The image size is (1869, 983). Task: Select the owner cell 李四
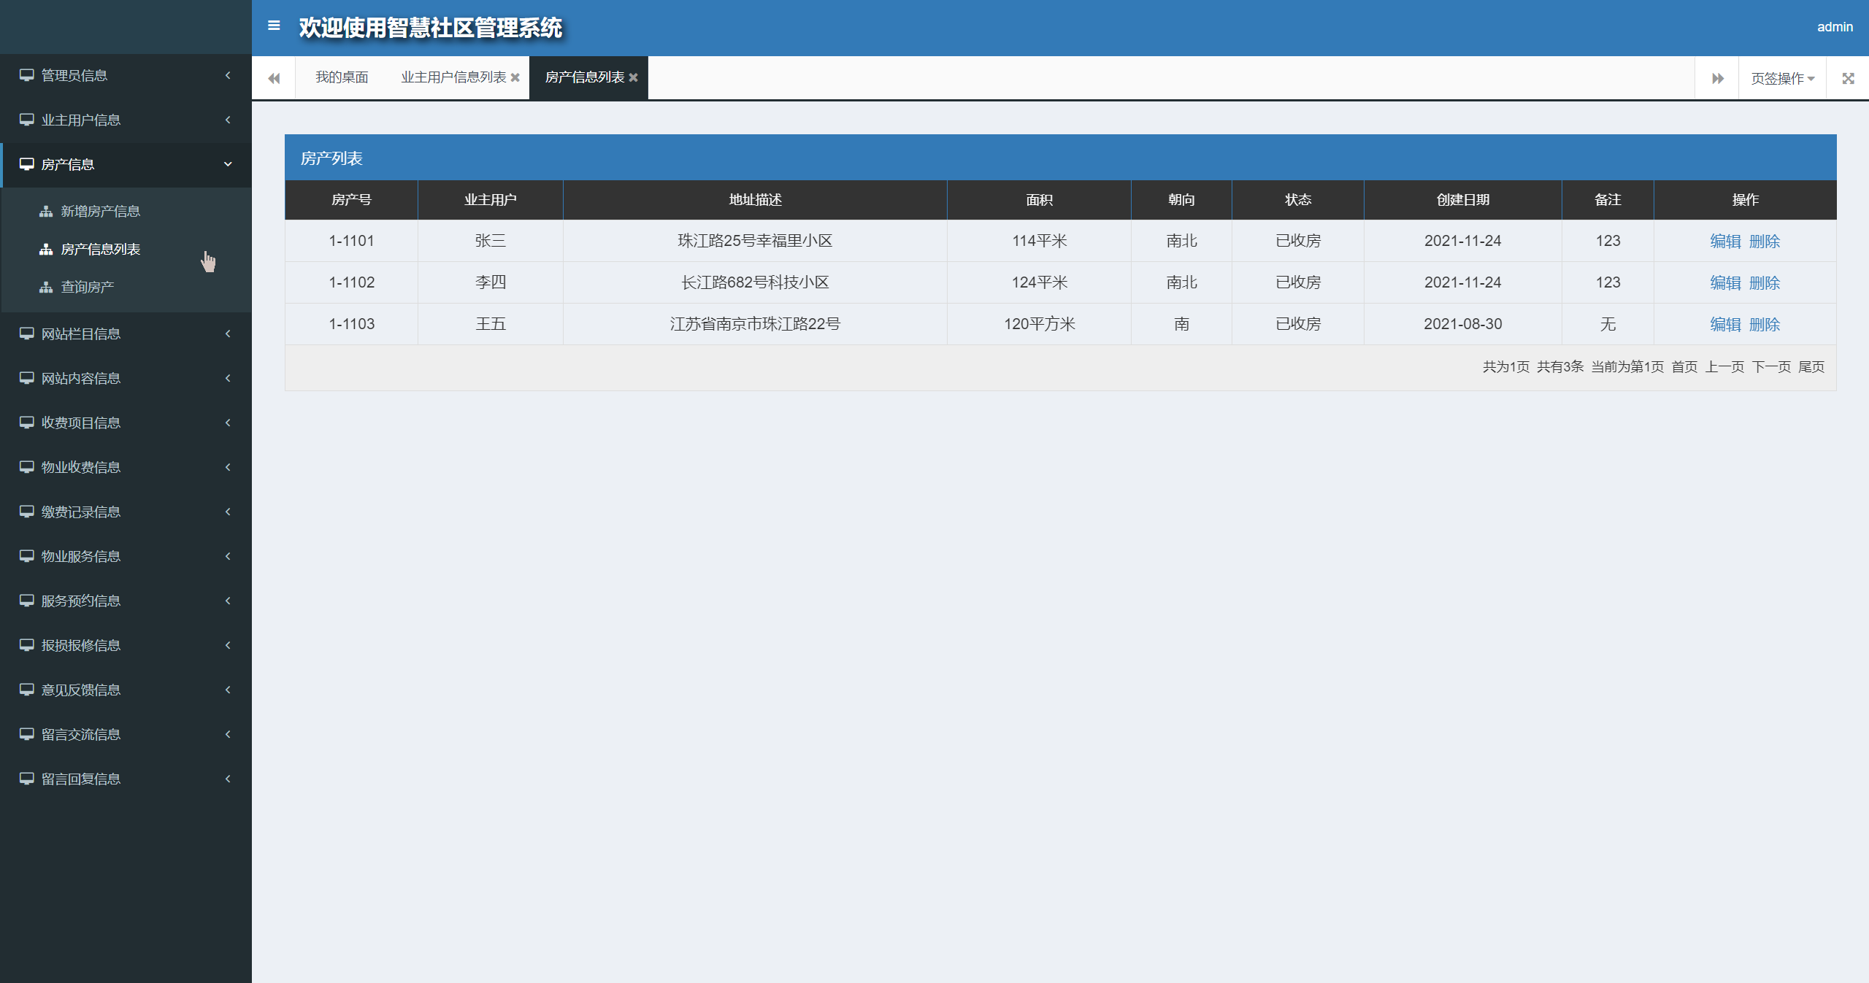(x=491, y=282)
